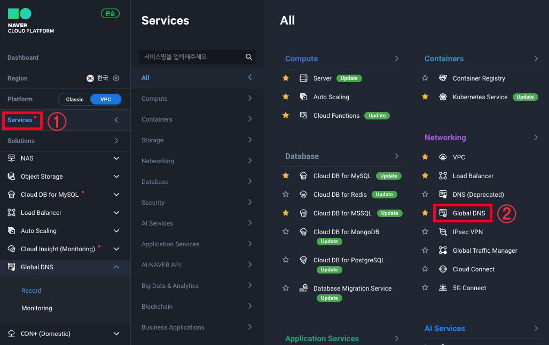Click the Cloud Connect icon
The width and height of the screenshot is (549, 345).
pos(443,269)
